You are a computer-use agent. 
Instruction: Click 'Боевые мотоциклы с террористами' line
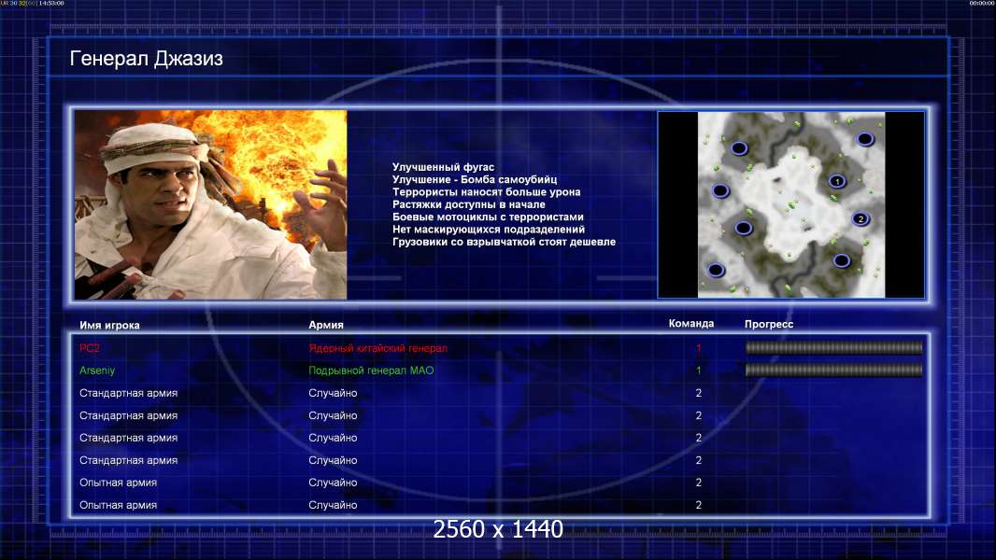(488, 217)
